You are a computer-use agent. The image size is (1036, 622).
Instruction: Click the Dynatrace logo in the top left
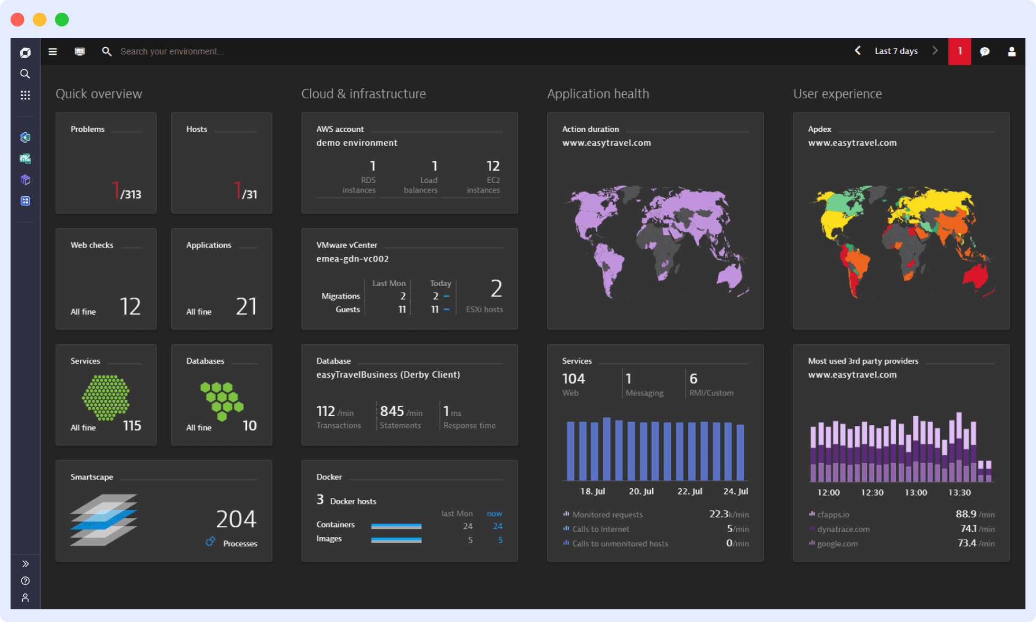coord(25,52)
